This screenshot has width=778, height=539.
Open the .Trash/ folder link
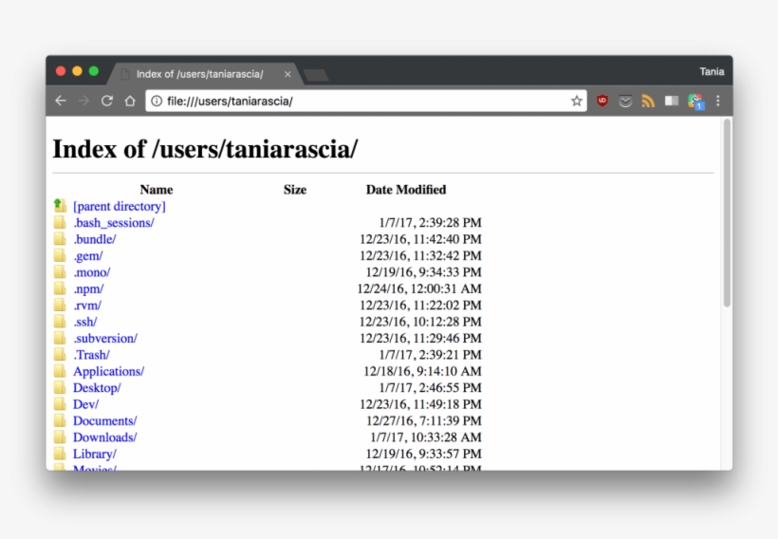91,354
